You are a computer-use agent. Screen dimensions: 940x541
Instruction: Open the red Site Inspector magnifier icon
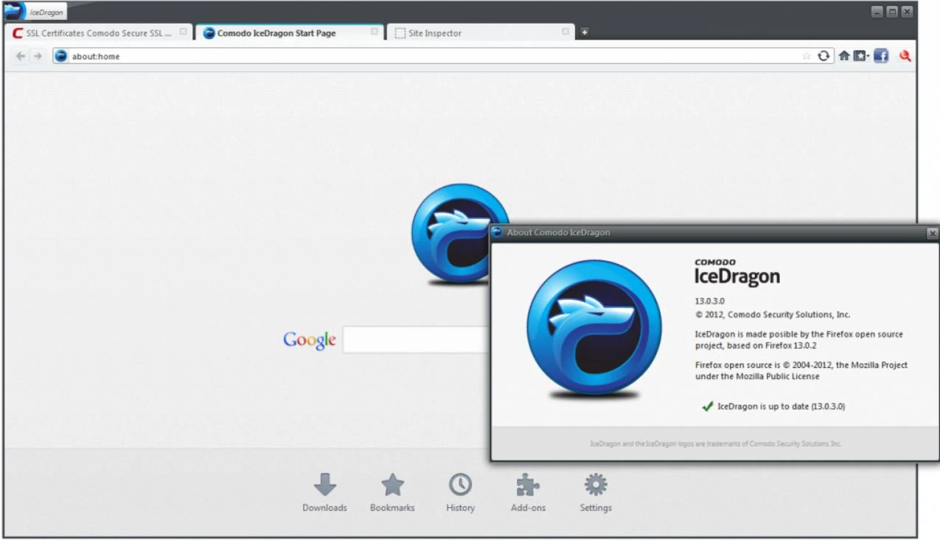click(905, 56)
